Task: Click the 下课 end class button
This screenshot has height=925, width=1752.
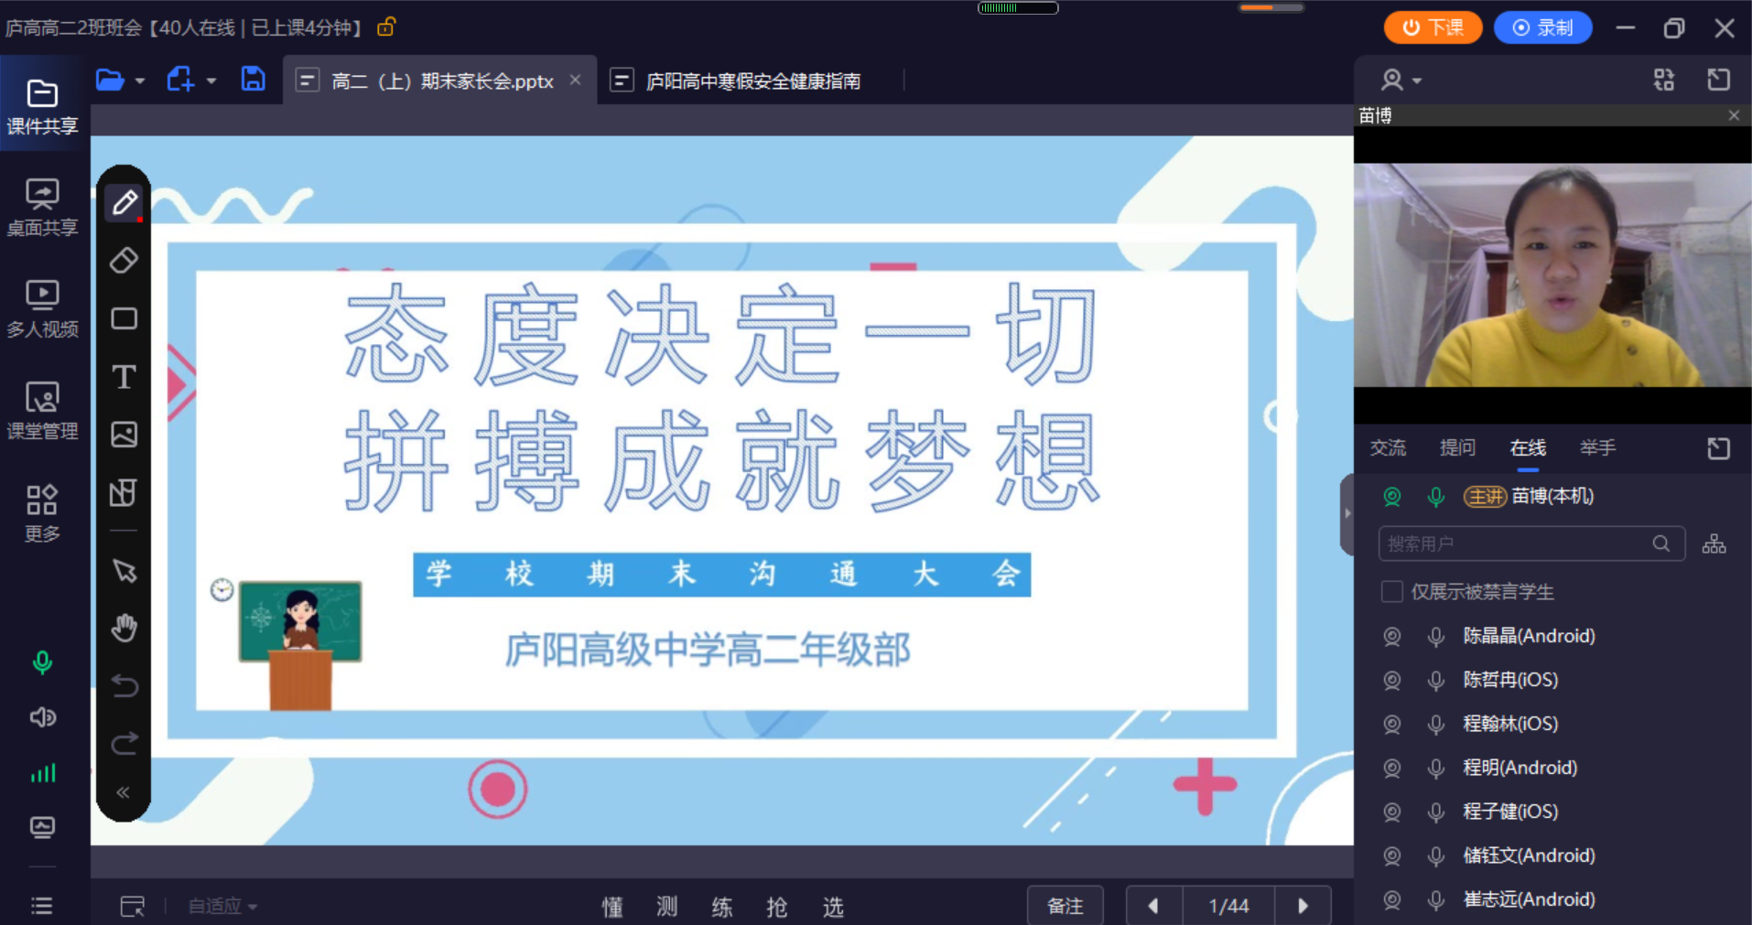Action: click(1433, 27)
